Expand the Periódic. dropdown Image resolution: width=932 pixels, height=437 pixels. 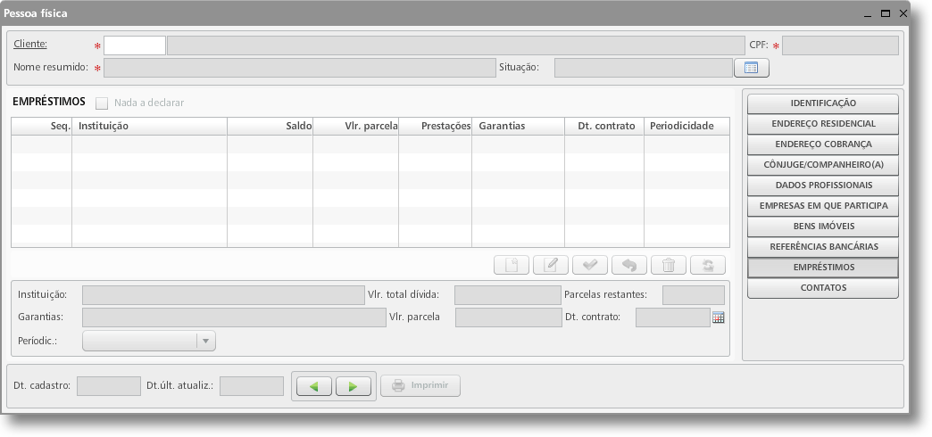(x=205, y=341)
